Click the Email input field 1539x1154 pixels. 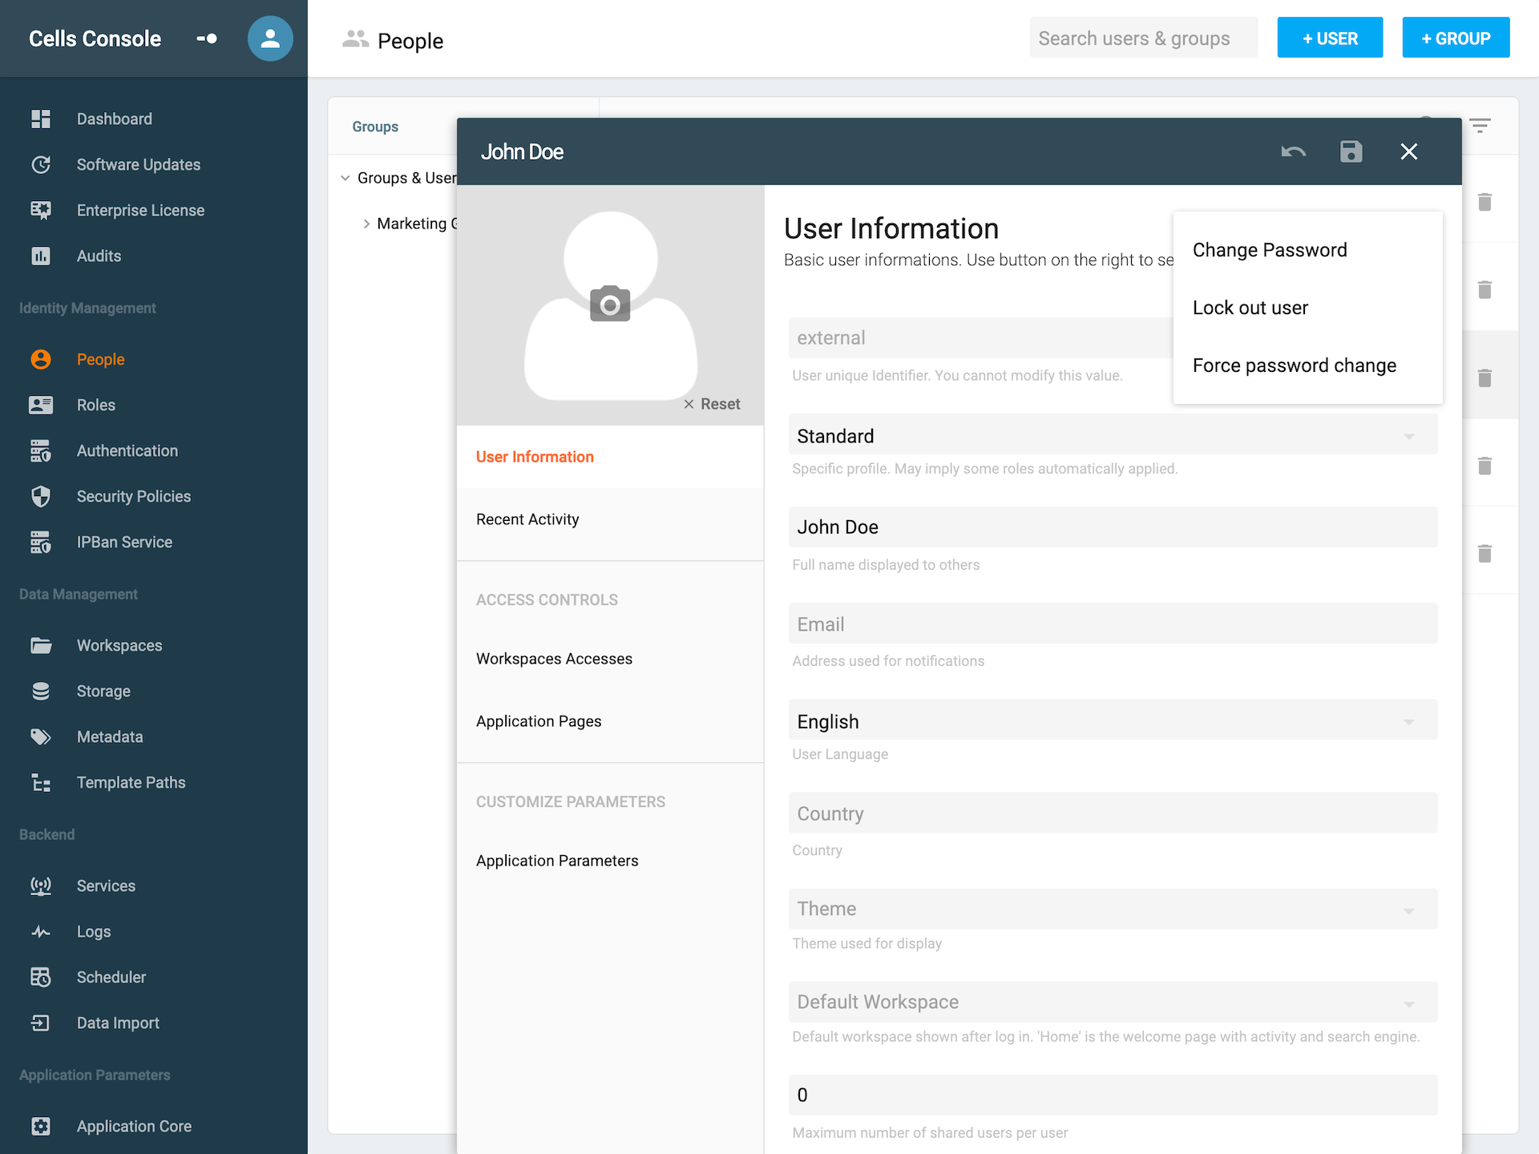(1113, 623)
